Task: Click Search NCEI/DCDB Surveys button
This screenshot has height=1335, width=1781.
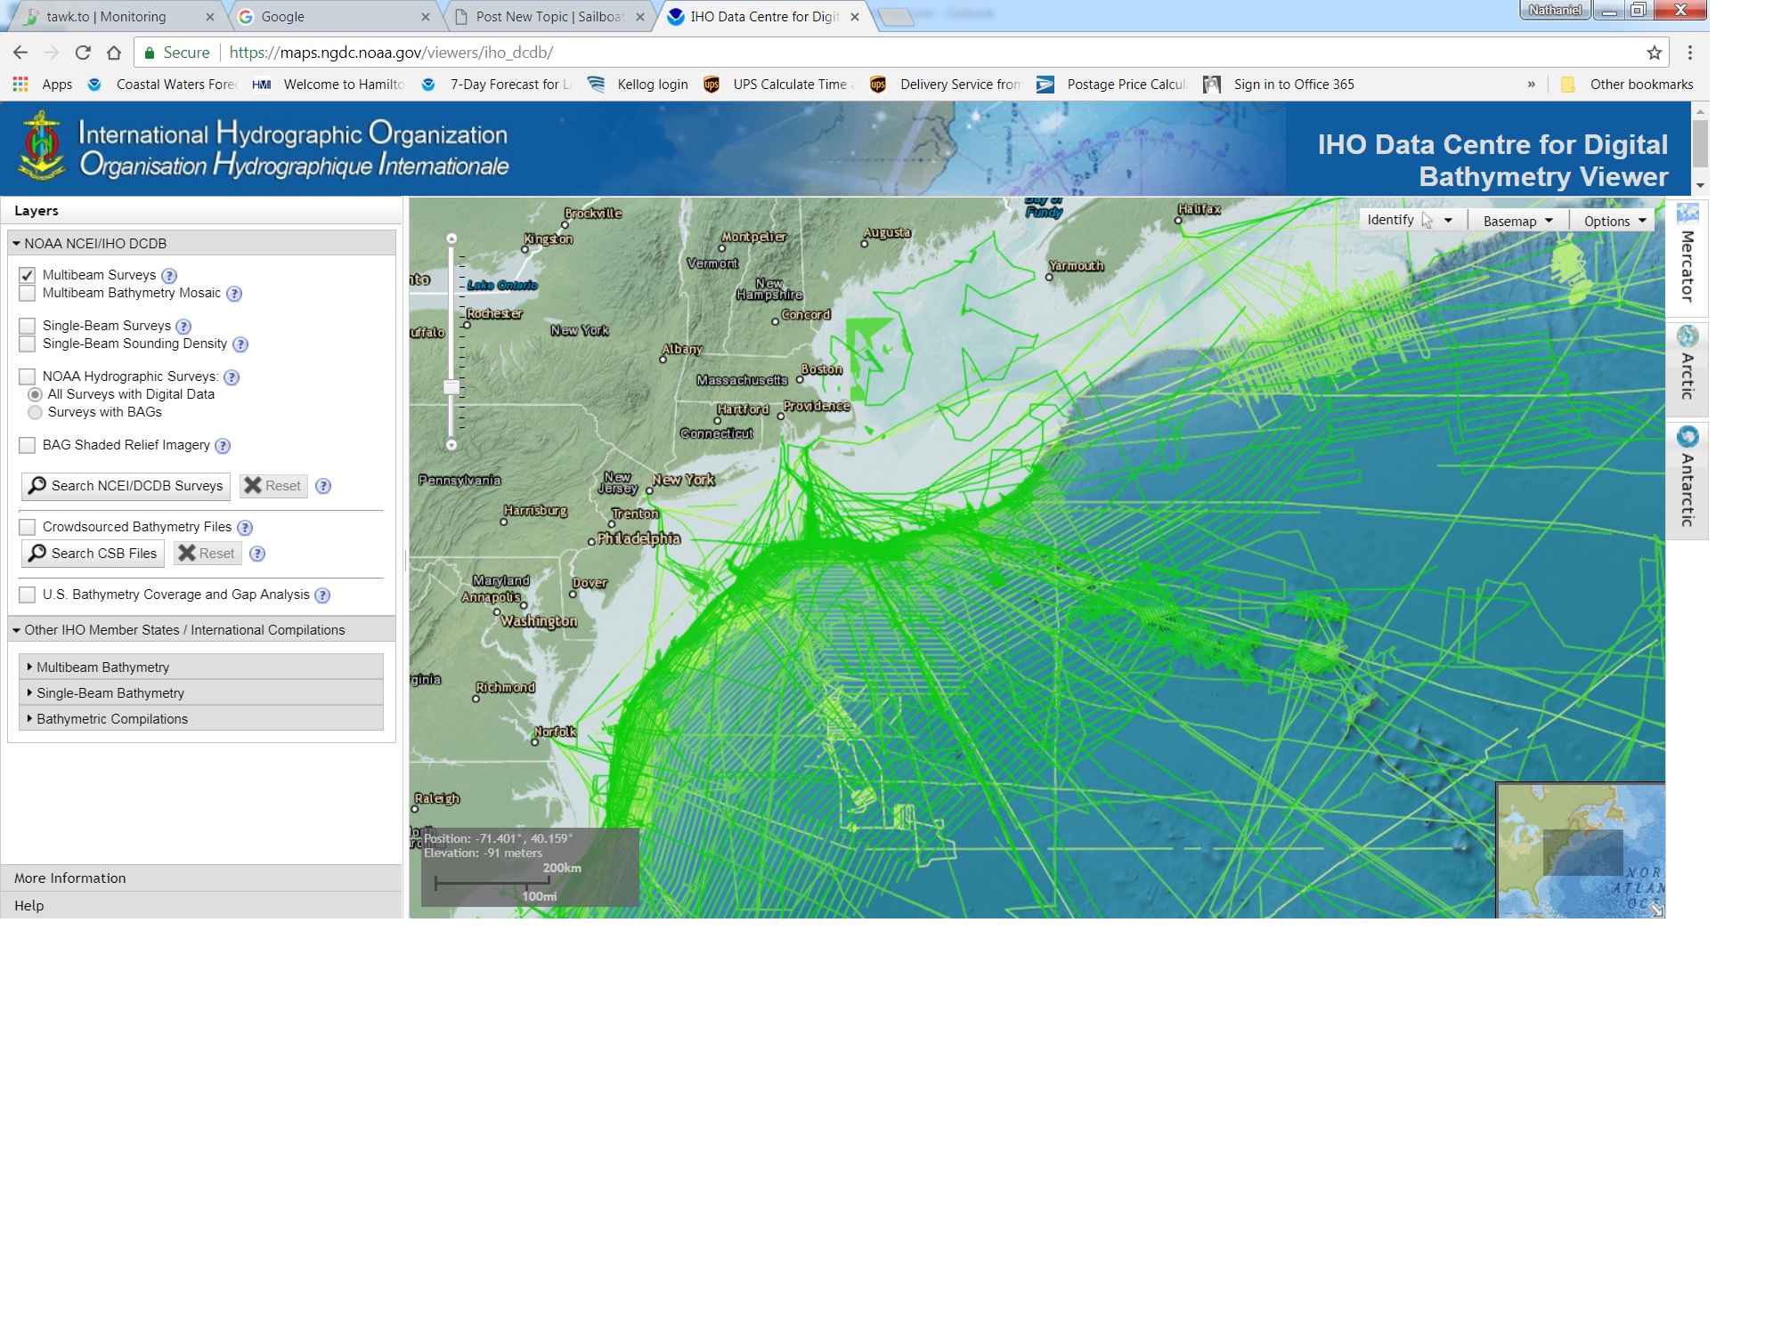Action: point(126,486)
